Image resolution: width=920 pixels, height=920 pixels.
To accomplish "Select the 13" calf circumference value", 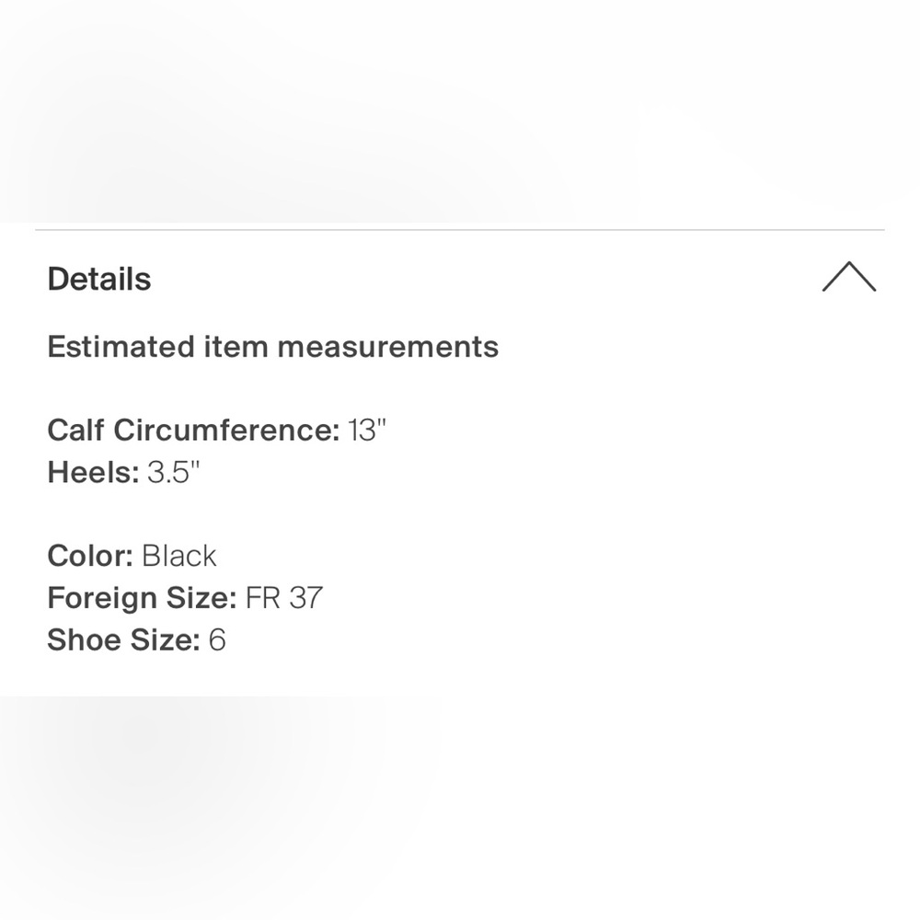I will pos(366,430).
